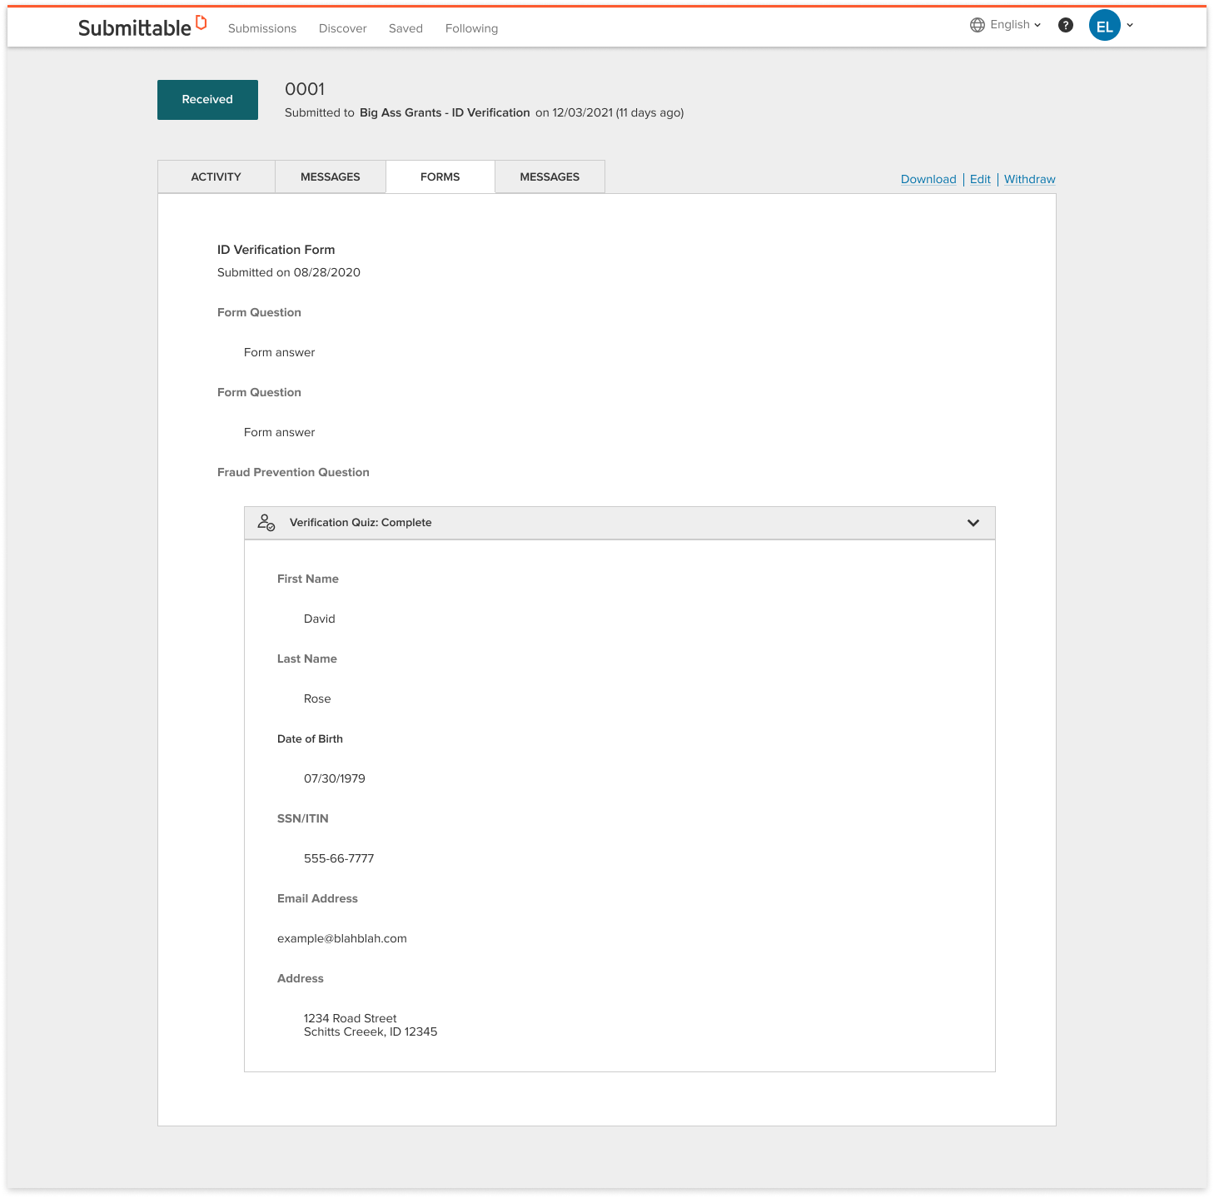
Task: Click the Date of Birth label
Action: point(310,738)
